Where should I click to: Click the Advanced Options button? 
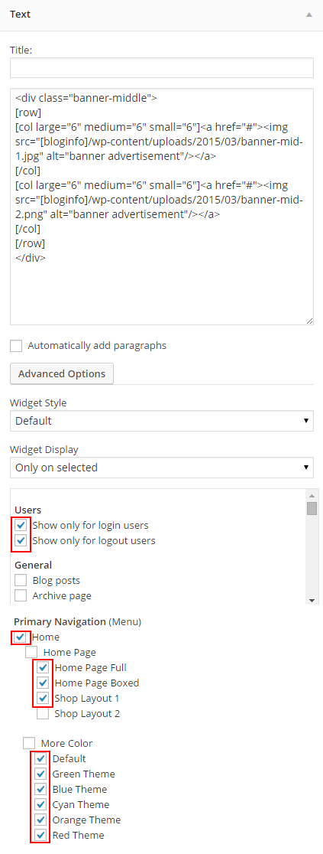point(61,373)
